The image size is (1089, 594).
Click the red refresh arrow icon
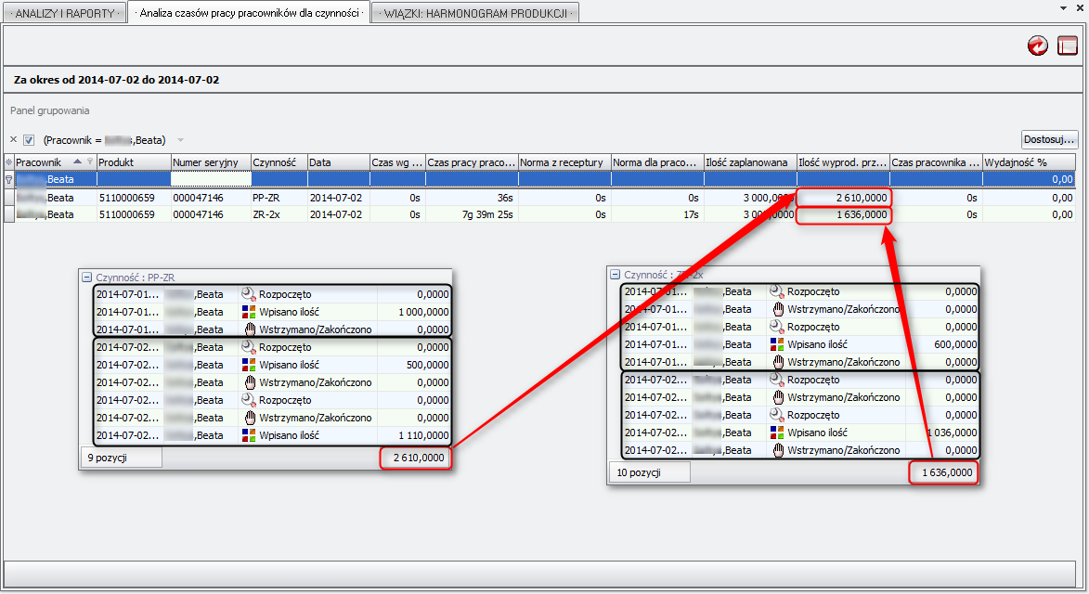(x=1037, y=45)
